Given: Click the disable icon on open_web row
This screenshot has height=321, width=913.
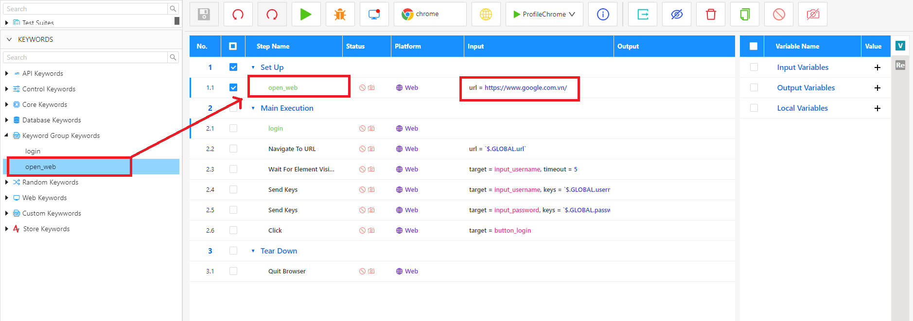Looking at the screenshot, I should [362, 88].
